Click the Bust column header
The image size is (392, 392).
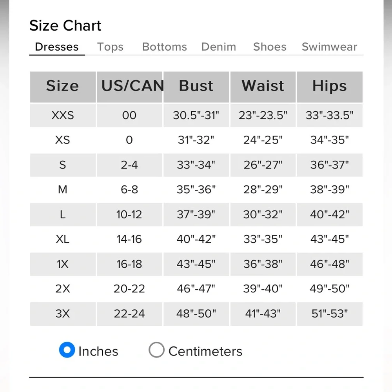pyautogui.click(x=196, y=87)
